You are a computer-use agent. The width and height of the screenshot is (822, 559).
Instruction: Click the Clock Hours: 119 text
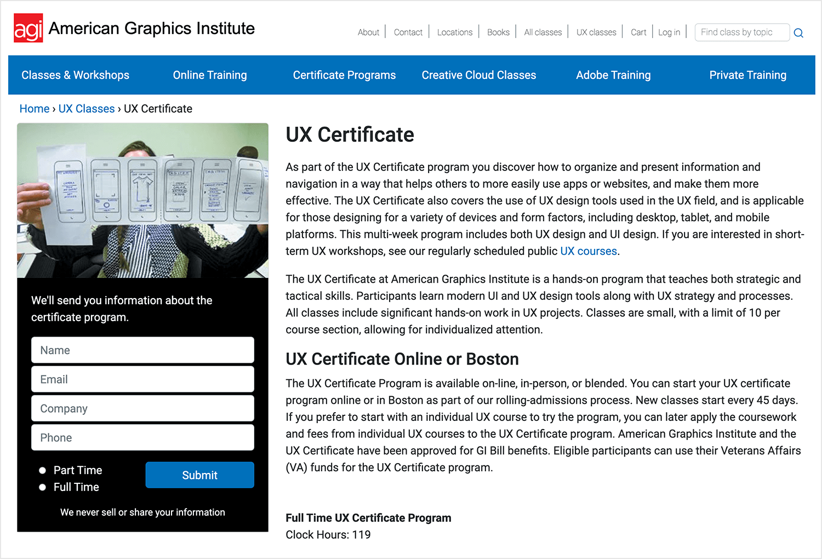click(x=328, y=535)
